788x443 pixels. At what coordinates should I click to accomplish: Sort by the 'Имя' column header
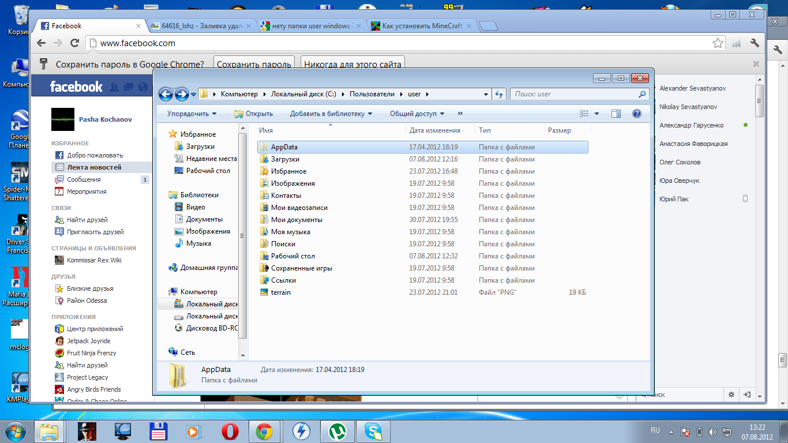click(331, 130)
